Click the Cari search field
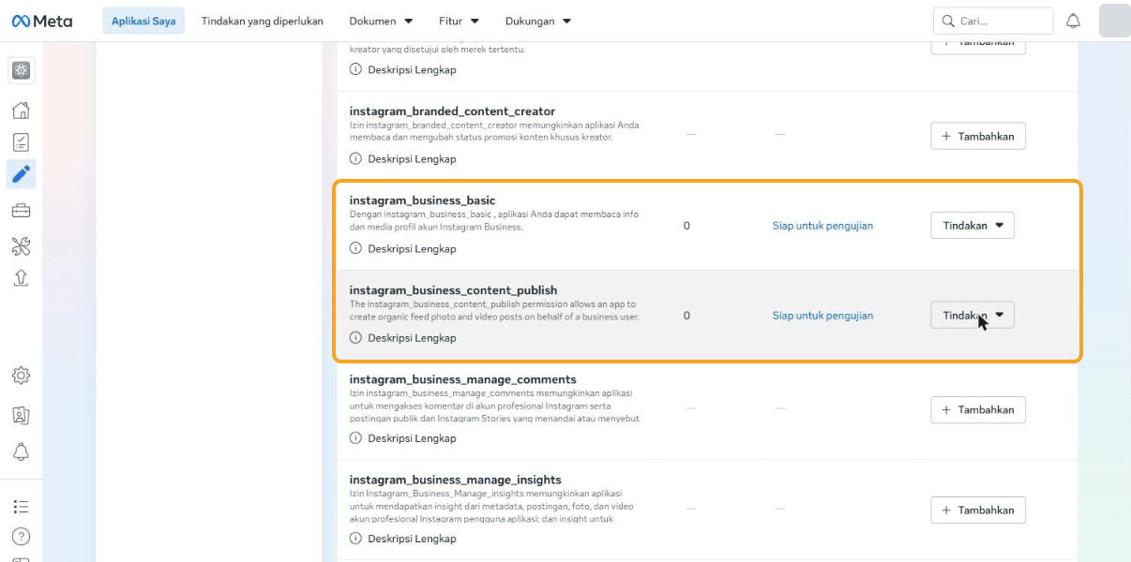 click(993, 21)
